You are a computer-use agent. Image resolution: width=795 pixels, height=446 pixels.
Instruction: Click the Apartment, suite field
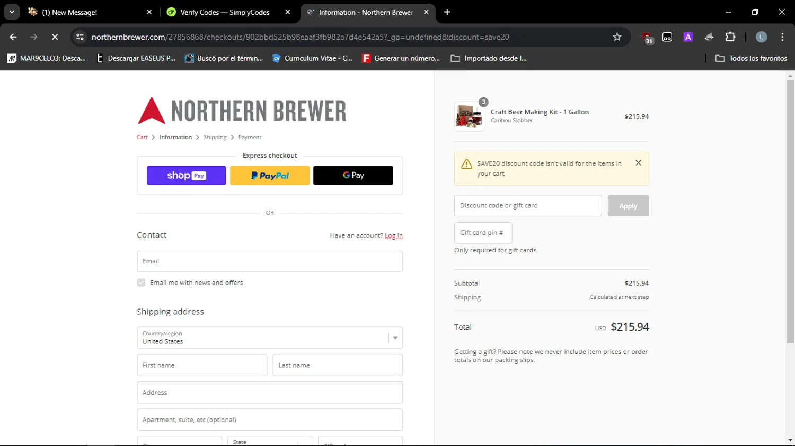pyautogui.click(x=270, y=420)
